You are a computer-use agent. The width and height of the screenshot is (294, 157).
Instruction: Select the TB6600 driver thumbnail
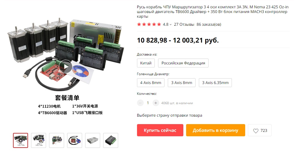pos(111,140)
